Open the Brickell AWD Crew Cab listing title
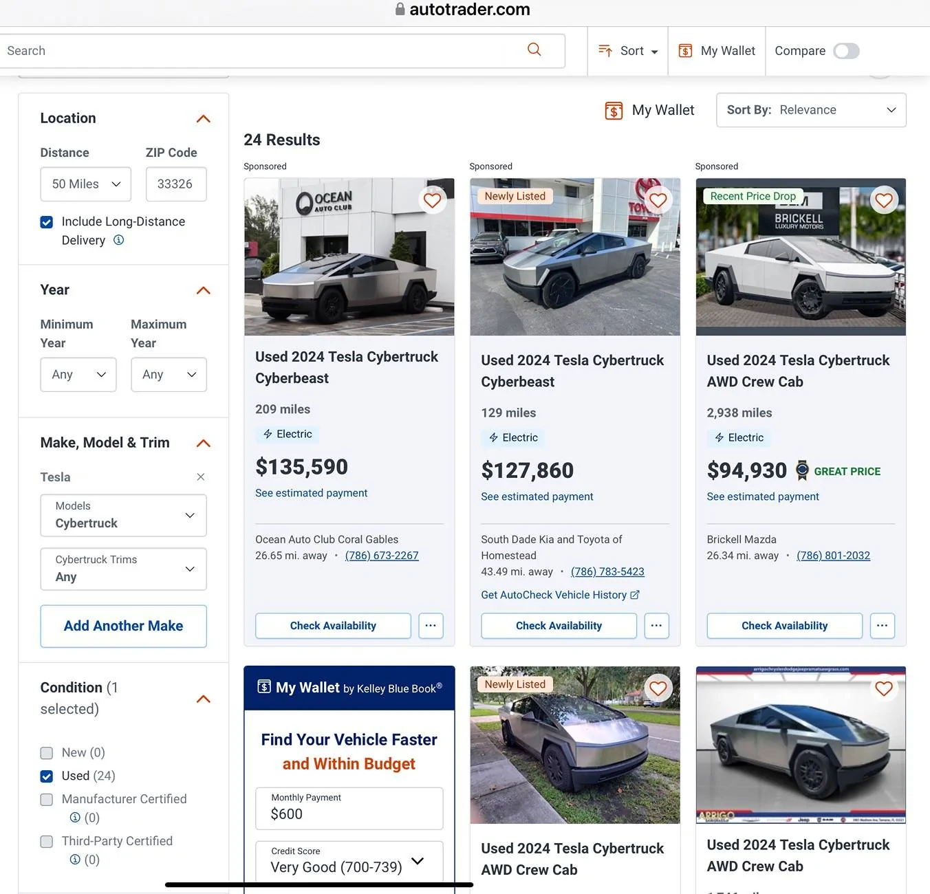 798,371
